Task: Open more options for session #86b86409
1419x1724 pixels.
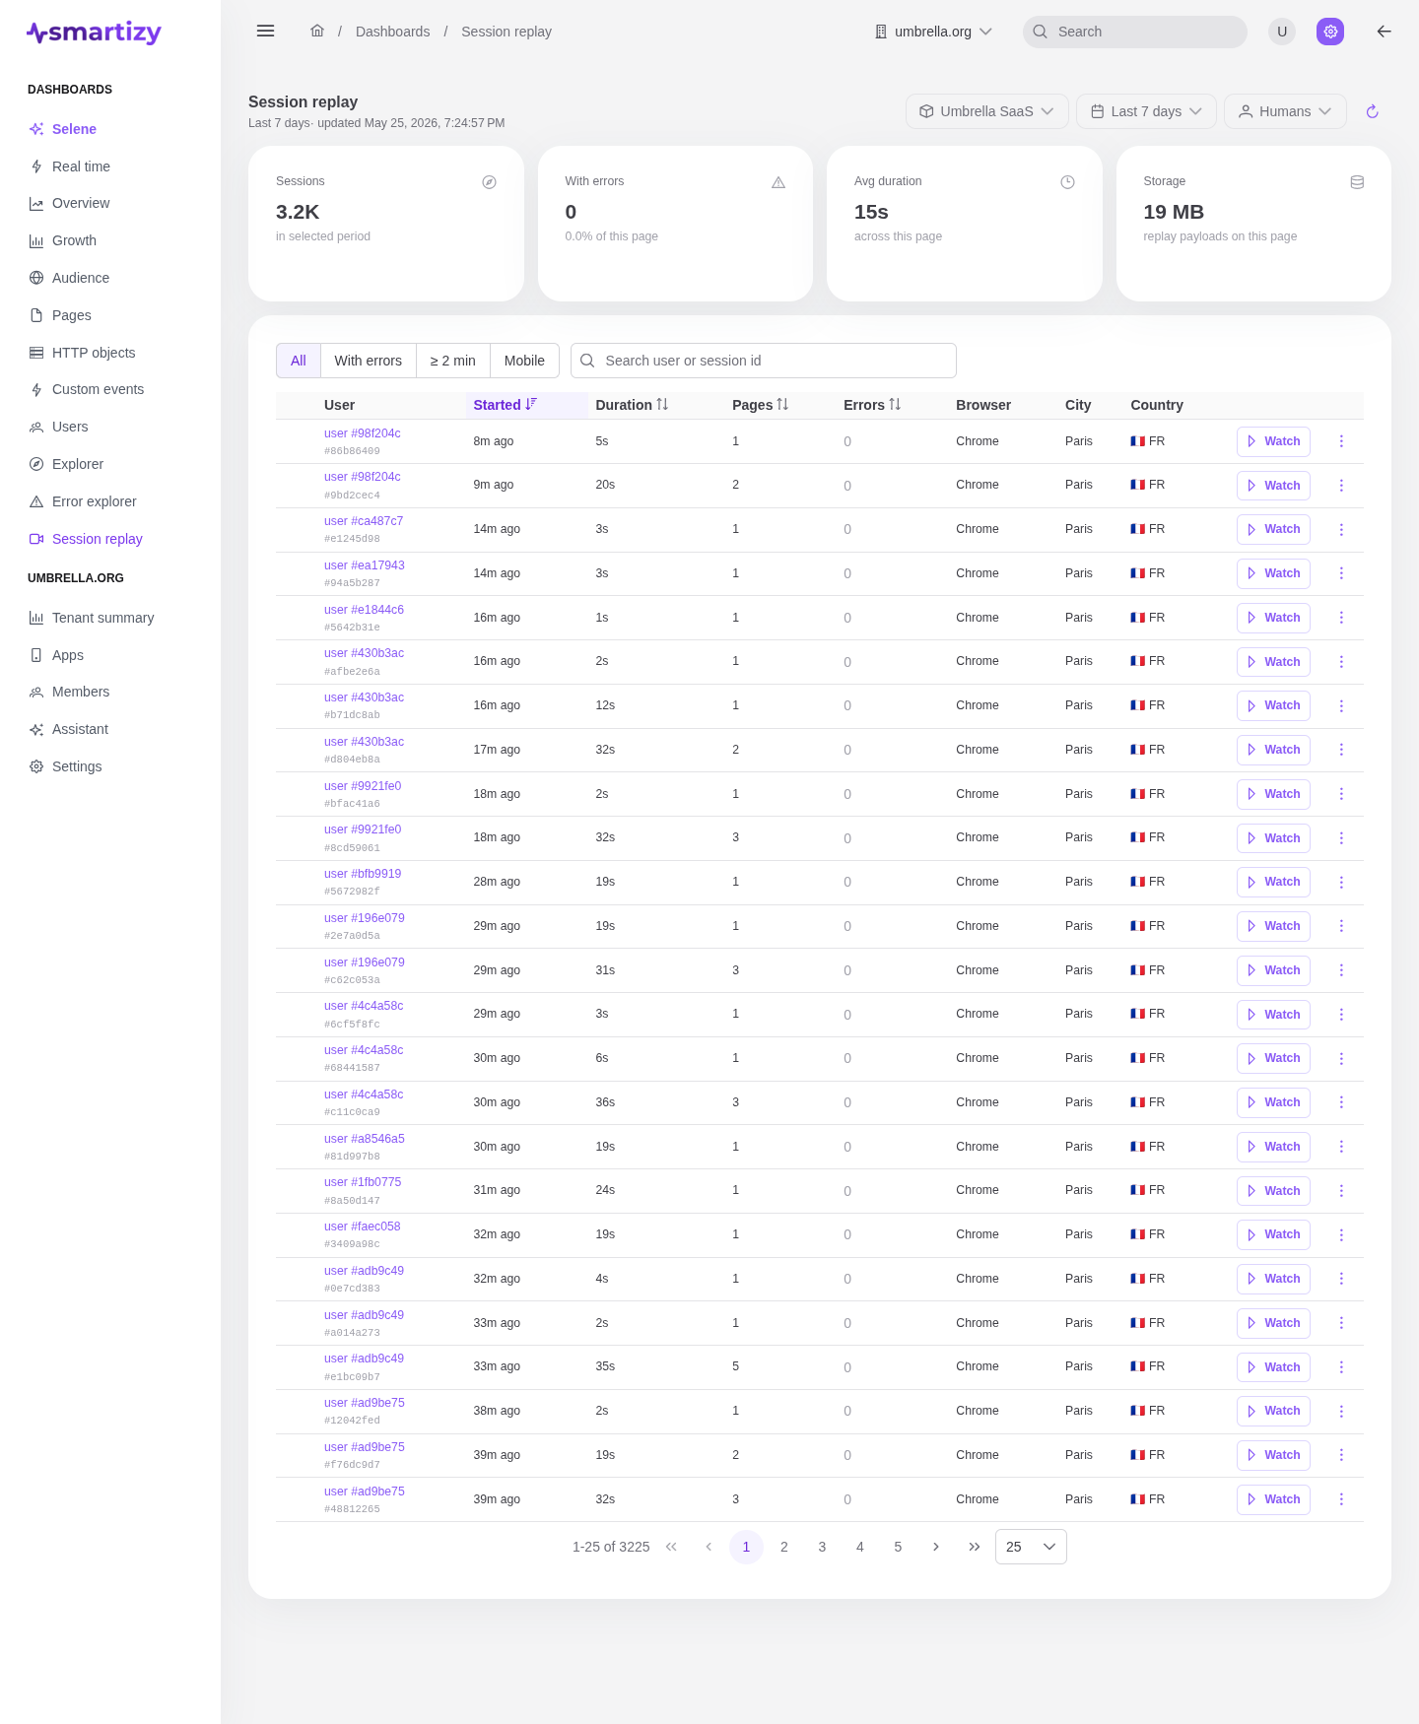Action: click(1341, 441)
